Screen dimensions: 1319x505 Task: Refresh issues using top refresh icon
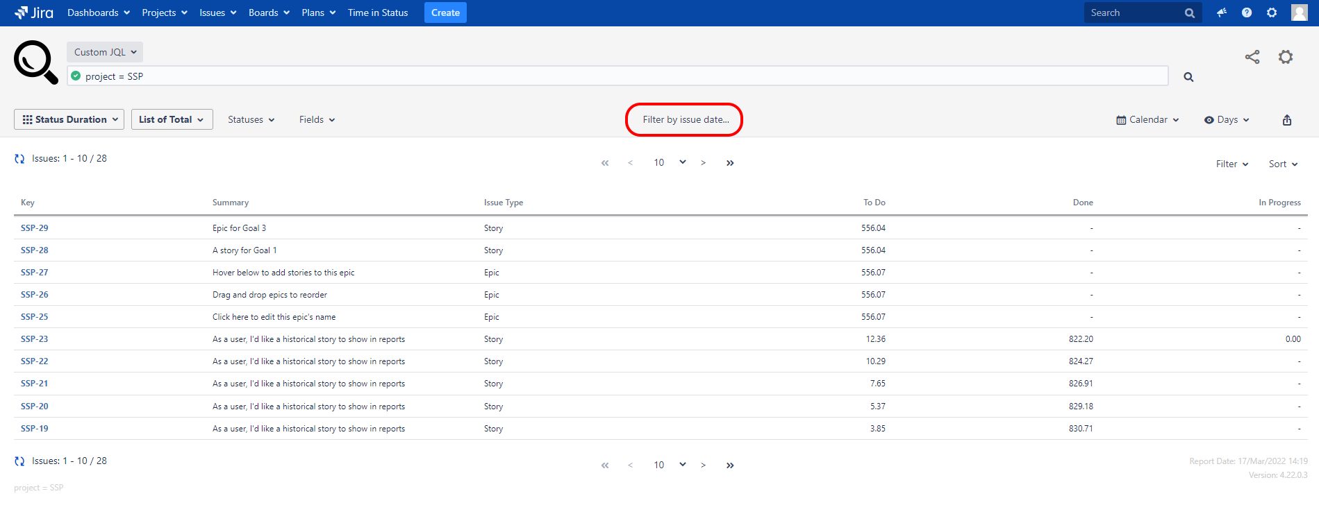(19, 159)
